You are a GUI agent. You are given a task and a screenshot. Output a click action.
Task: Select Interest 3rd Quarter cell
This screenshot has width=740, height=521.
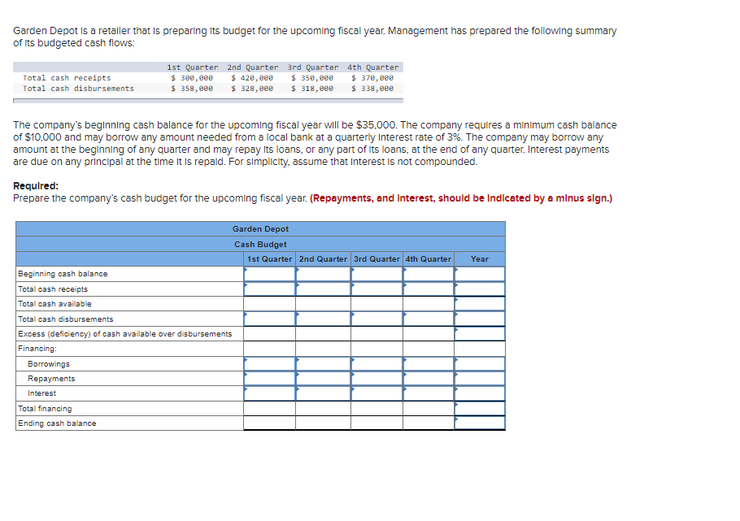[377, 393]
